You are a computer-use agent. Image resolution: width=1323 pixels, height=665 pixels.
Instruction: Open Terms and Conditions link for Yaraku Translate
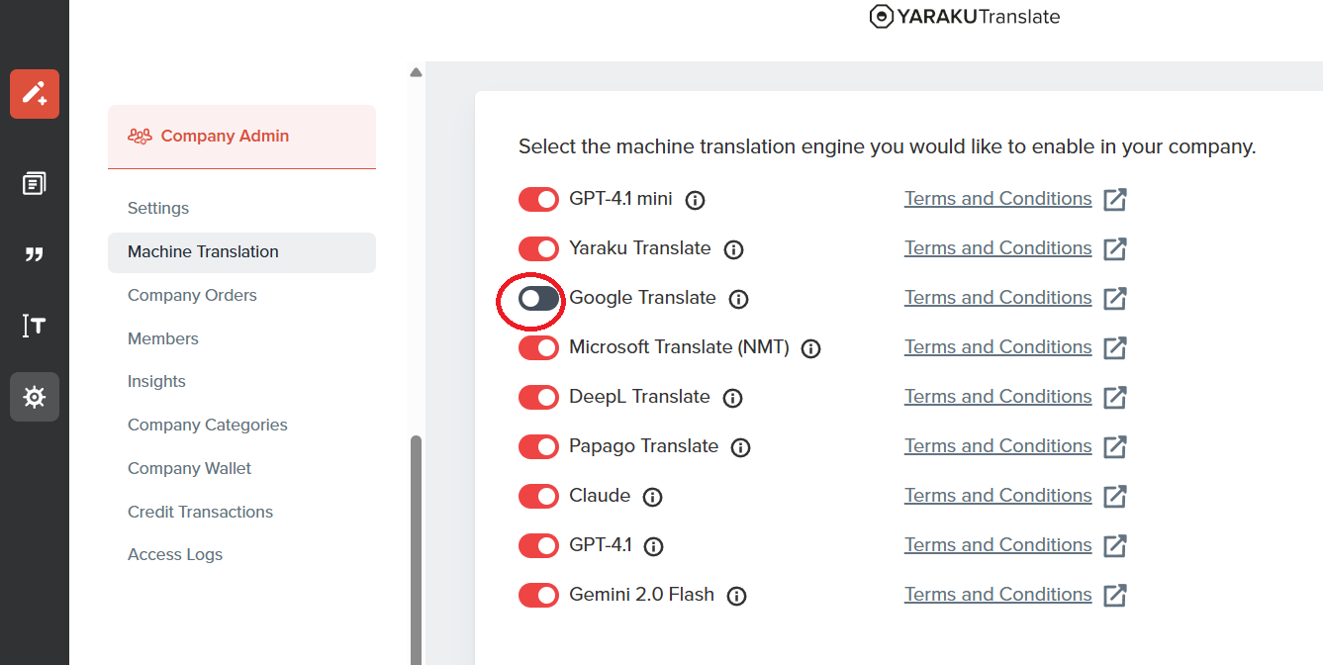point(997,248)
